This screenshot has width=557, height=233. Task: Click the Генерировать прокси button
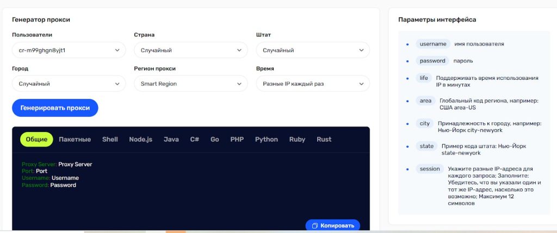click(x=55, y=108)
